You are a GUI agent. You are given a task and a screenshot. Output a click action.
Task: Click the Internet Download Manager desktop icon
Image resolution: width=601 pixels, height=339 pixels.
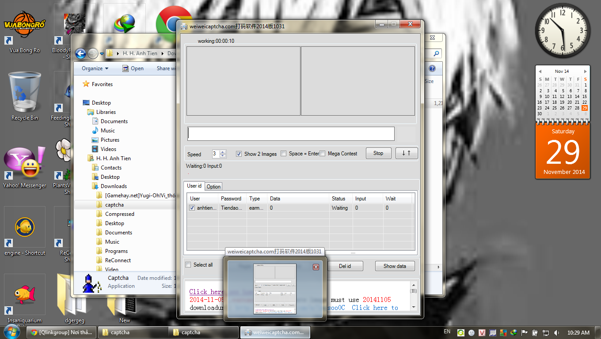pos(125,23)
